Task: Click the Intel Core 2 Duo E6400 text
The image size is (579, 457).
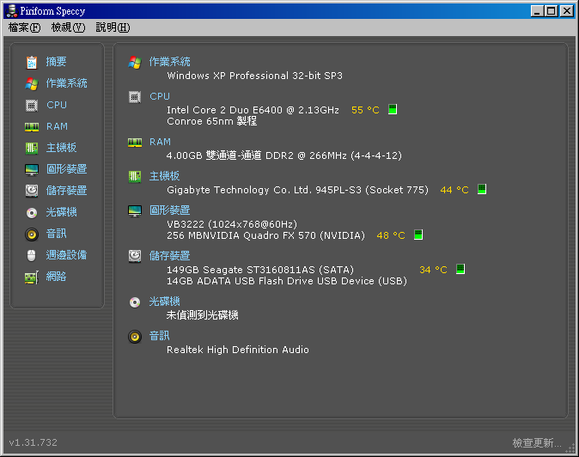Action: click(253, 110)
